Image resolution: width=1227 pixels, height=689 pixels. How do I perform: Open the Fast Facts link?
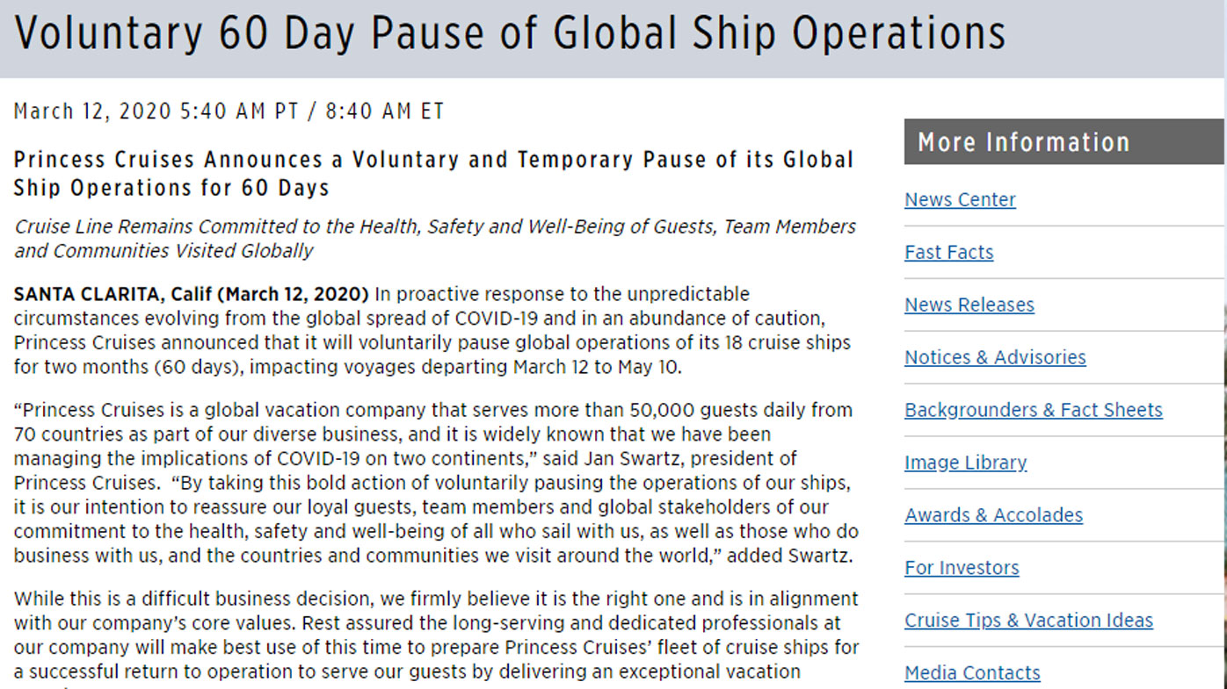(948, 253)
